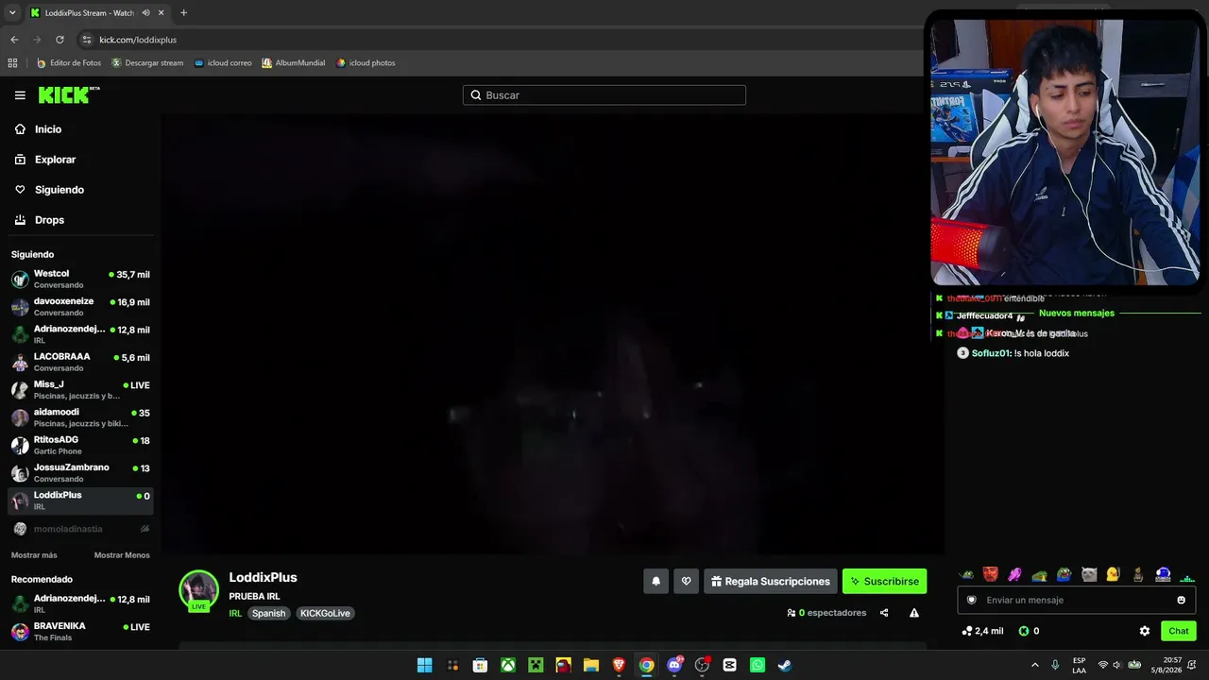The height and width of the screenshot is (680, 1209).
Task: Select the pink emote in quick emotes
Action: pos(1015,574)
